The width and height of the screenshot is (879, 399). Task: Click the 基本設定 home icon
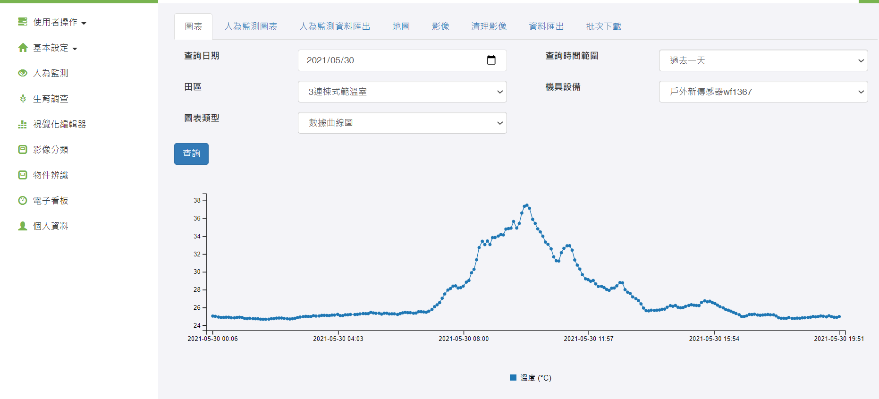pos(23,48)
